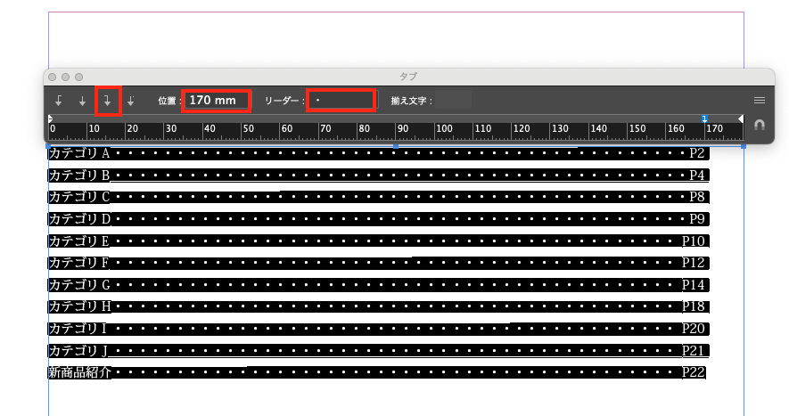Click the 位置 position field showing 170 mm

217,101
